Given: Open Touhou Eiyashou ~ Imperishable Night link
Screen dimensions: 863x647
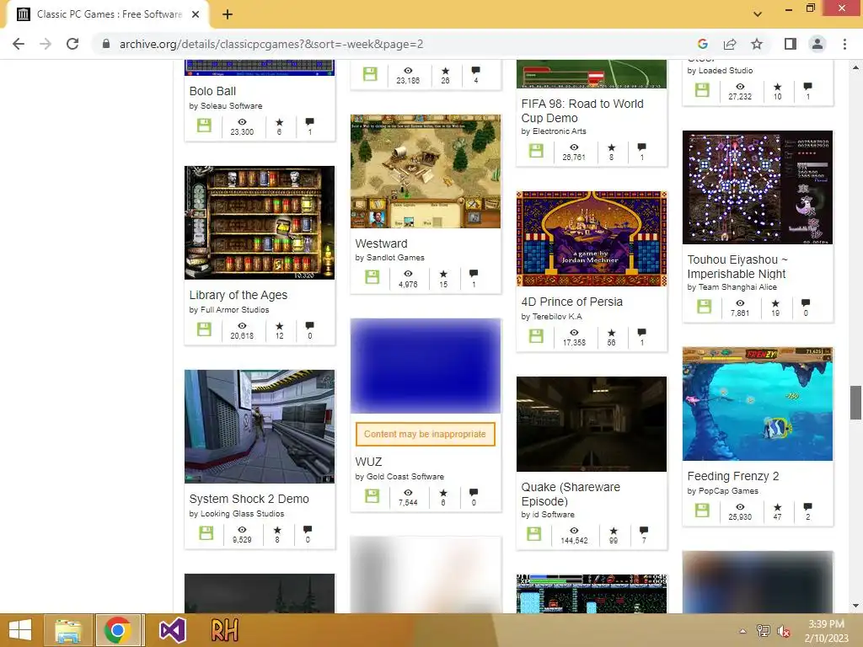Looking at the screenshot, I should [x=737, y=266].
